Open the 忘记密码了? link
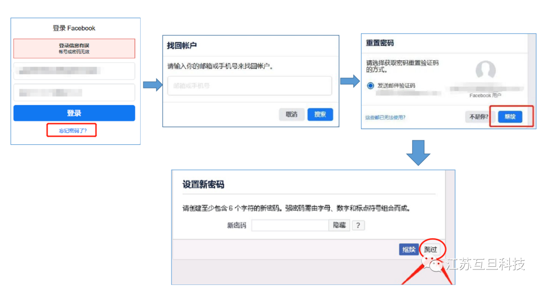This screenshot has height=288, width=543. [73, 131]
